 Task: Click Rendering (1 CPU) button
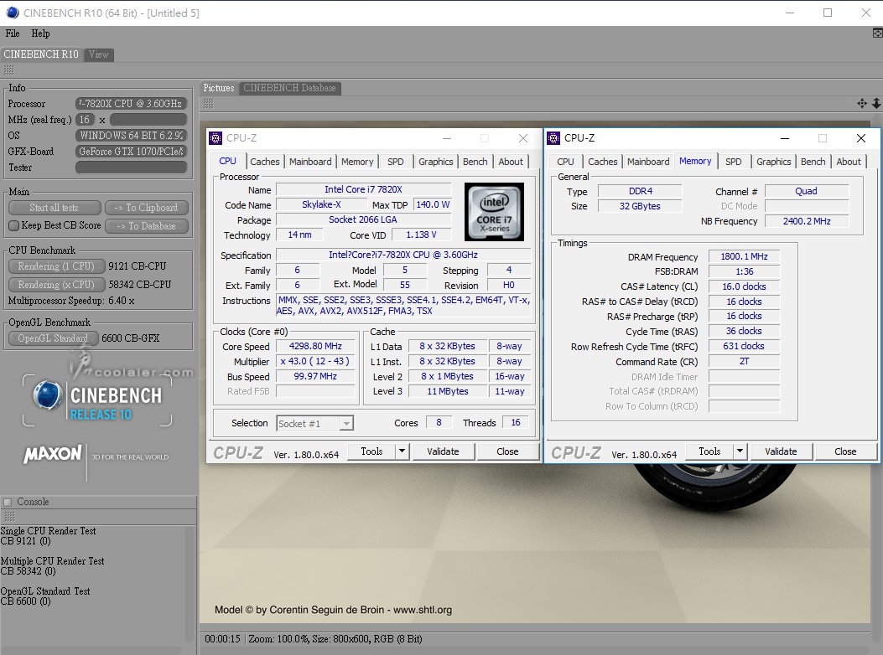[x=56, y=266]
